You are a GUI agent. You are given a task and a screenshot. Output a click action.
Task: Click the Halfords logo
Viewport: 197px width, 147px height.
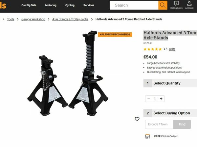pos(3,6)
